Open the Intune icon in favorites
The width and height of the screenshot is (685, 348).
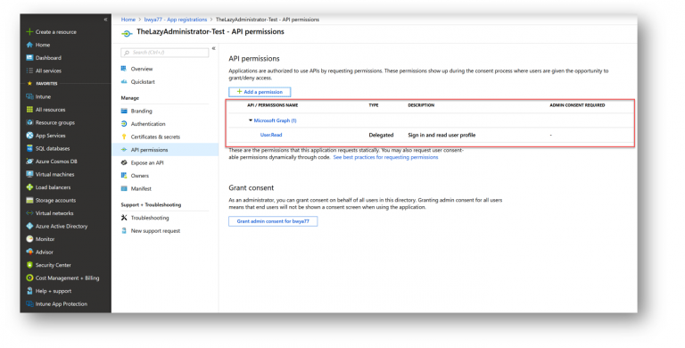point(29,96)
